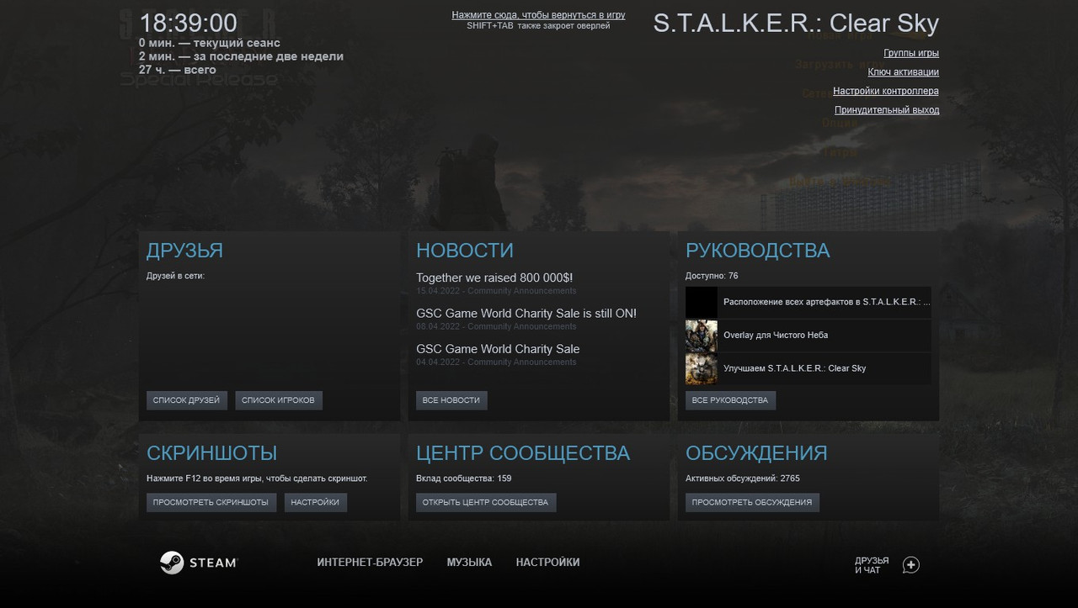Click the 18:39:00 clock text
The width and height of the screenshot is (1078, 608).
[188, 24]
